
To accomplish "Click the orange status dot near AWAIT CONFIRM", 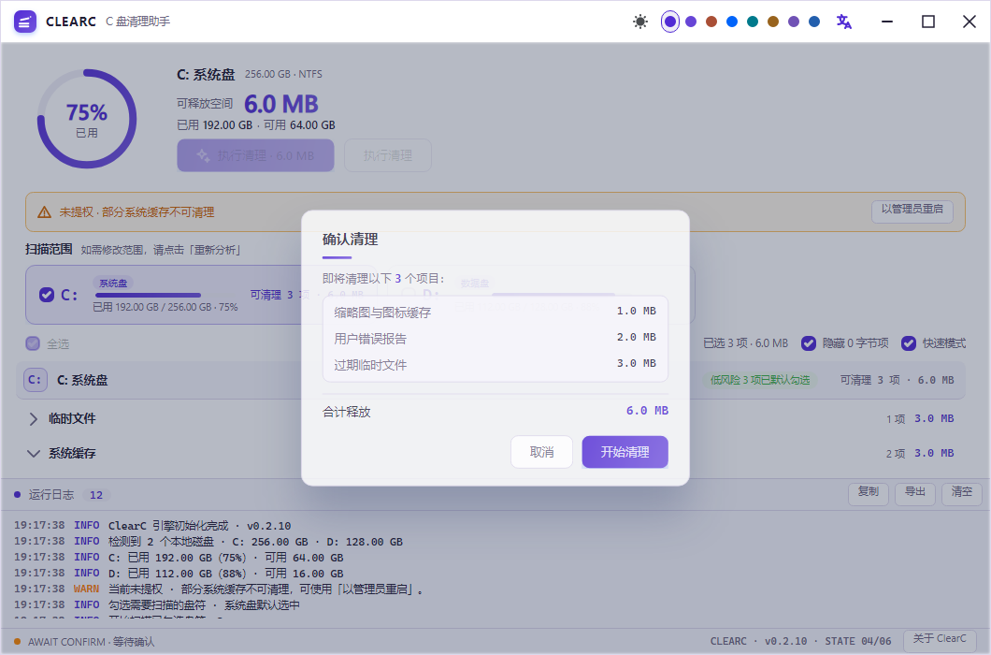I will tap(17, 642).
